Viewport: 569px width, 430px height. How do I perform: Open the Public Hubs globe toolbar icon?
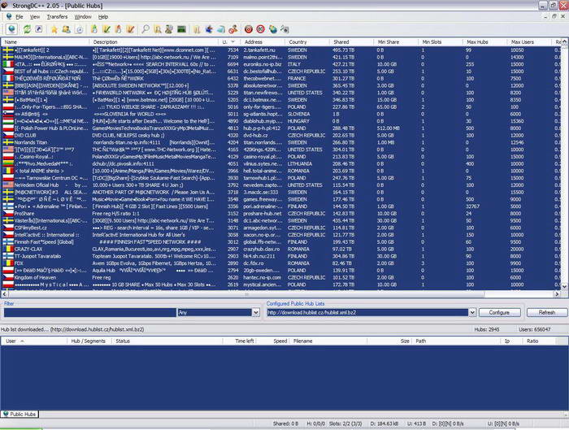[x=11, y=29]
